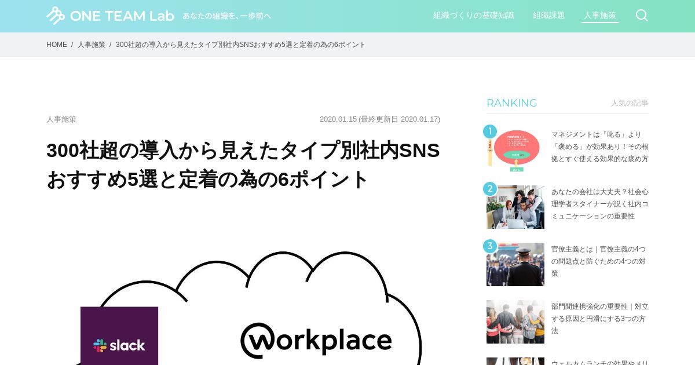
Task: Read article 部門間連携強化の重要性
Action: tap(600, 318)
